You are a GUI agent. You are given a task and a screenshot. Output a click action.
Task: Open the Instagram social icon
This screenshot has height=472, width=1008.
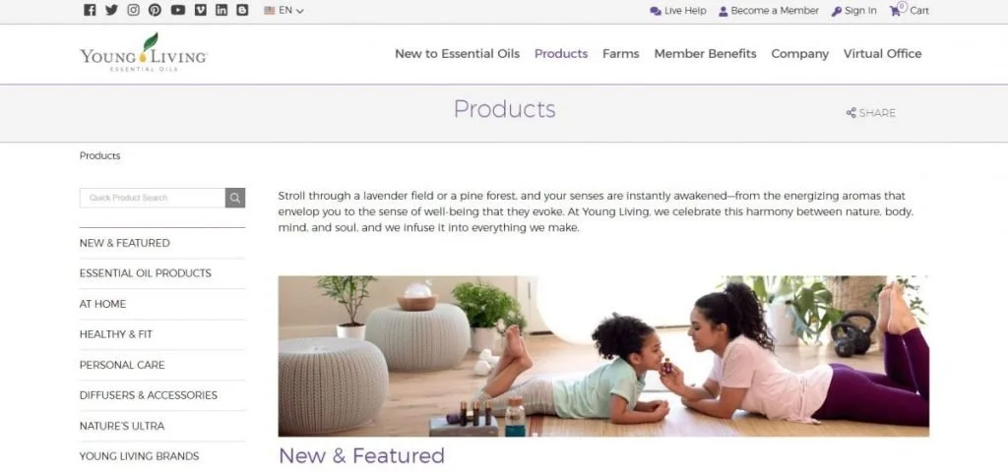[134, 10]
